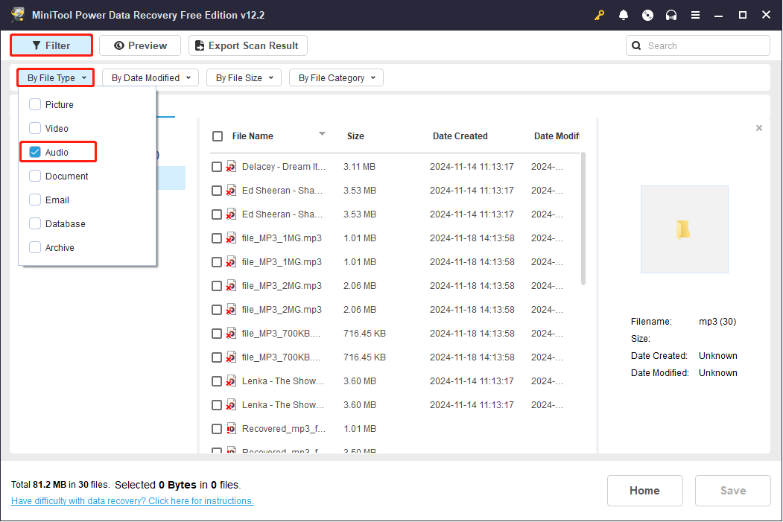
Task: Sort by Date Created column header
Action: click(x=460, y=136)
